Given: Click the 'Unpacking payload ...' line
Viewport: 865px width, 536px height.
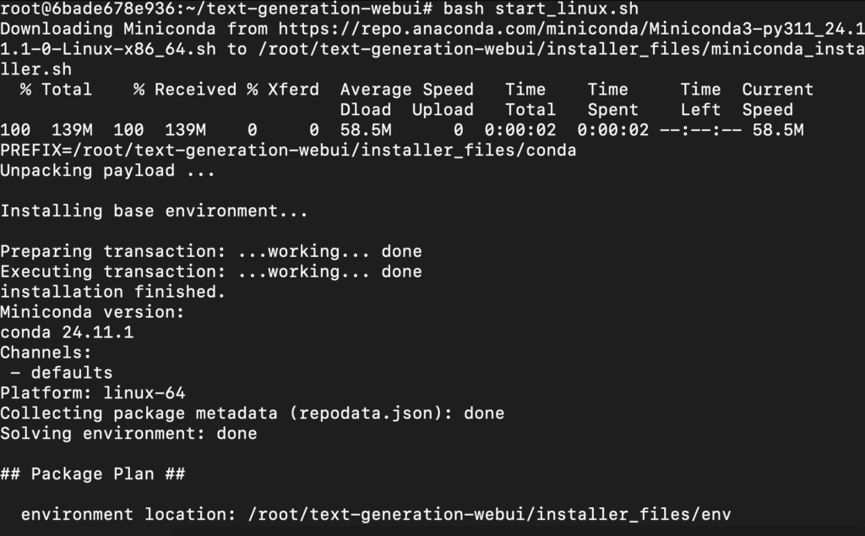Looking at the screenshot, I should [107, 171].
